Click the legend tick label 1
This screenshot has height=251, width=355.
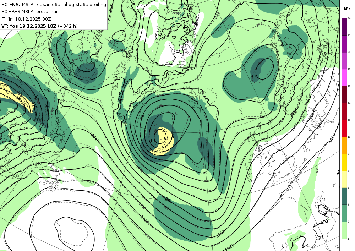pos(349,239)
